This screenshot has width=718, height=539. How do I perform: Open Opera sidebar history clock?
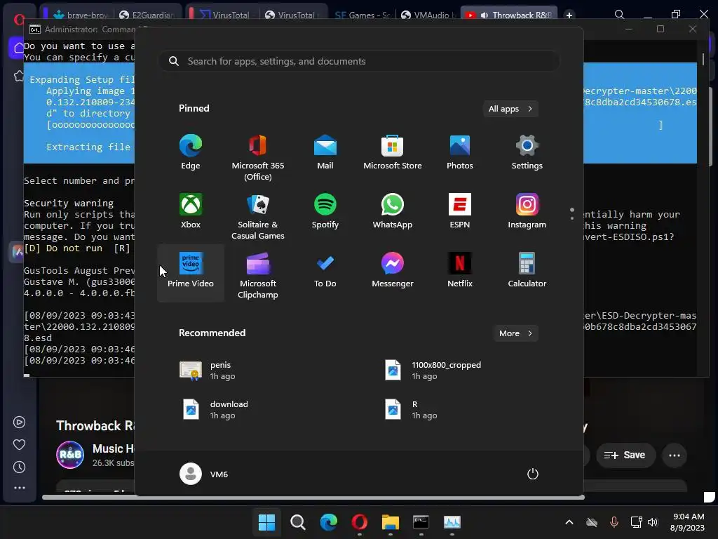19,467
